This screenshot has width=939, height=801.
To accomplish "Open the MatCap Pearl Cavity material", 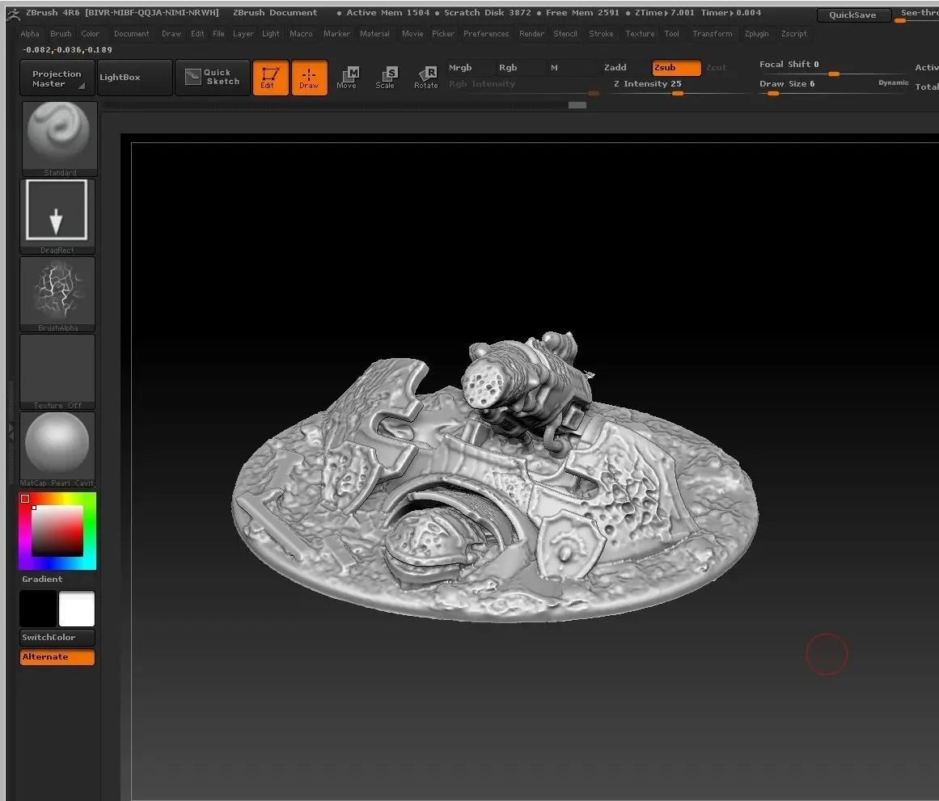I will coord(57,449).
